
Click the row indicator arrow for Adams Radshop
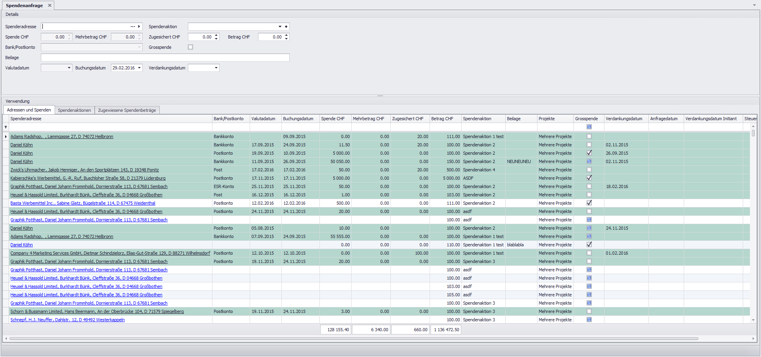click(x=6, y=136)
